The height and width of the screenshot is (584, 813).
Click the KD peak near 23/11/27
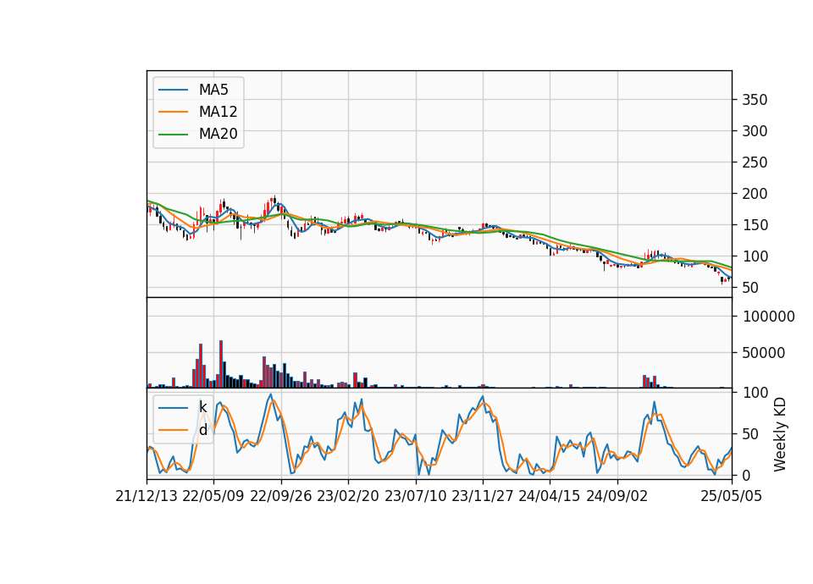click(483, 397)
